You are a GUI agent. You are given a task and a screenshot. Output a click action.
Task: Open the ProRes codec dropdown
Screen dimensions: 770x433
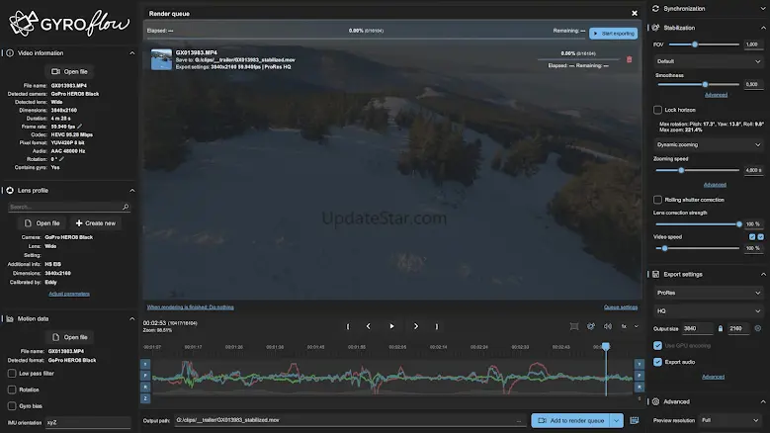(708, 293)
